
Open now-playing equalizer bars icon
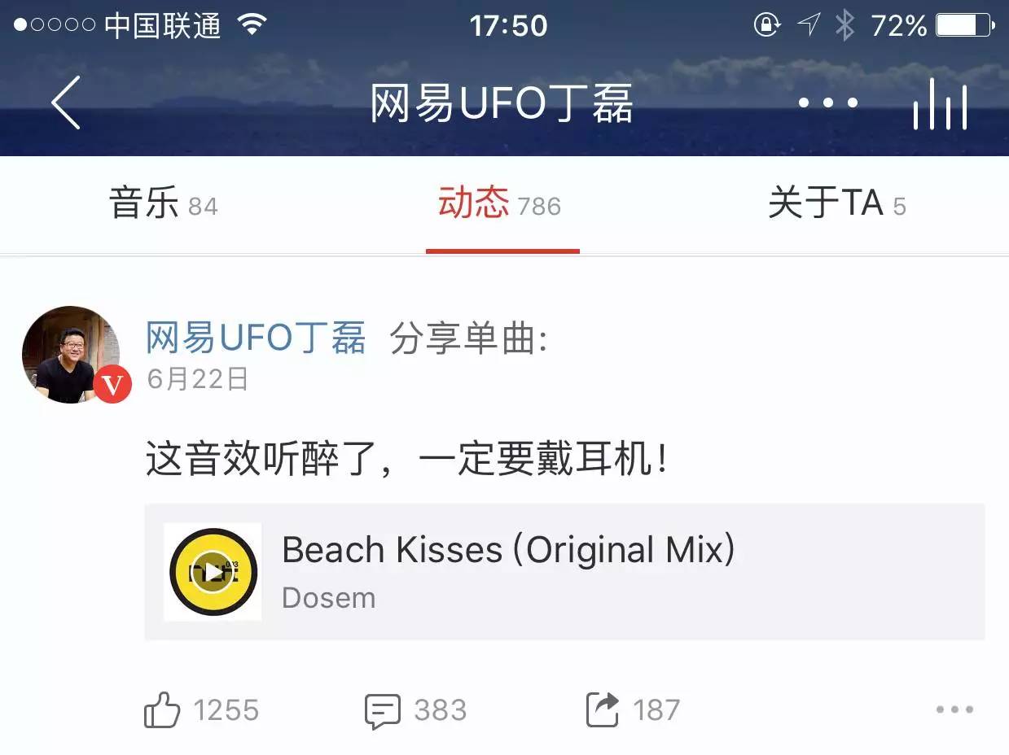click(940, 106)
